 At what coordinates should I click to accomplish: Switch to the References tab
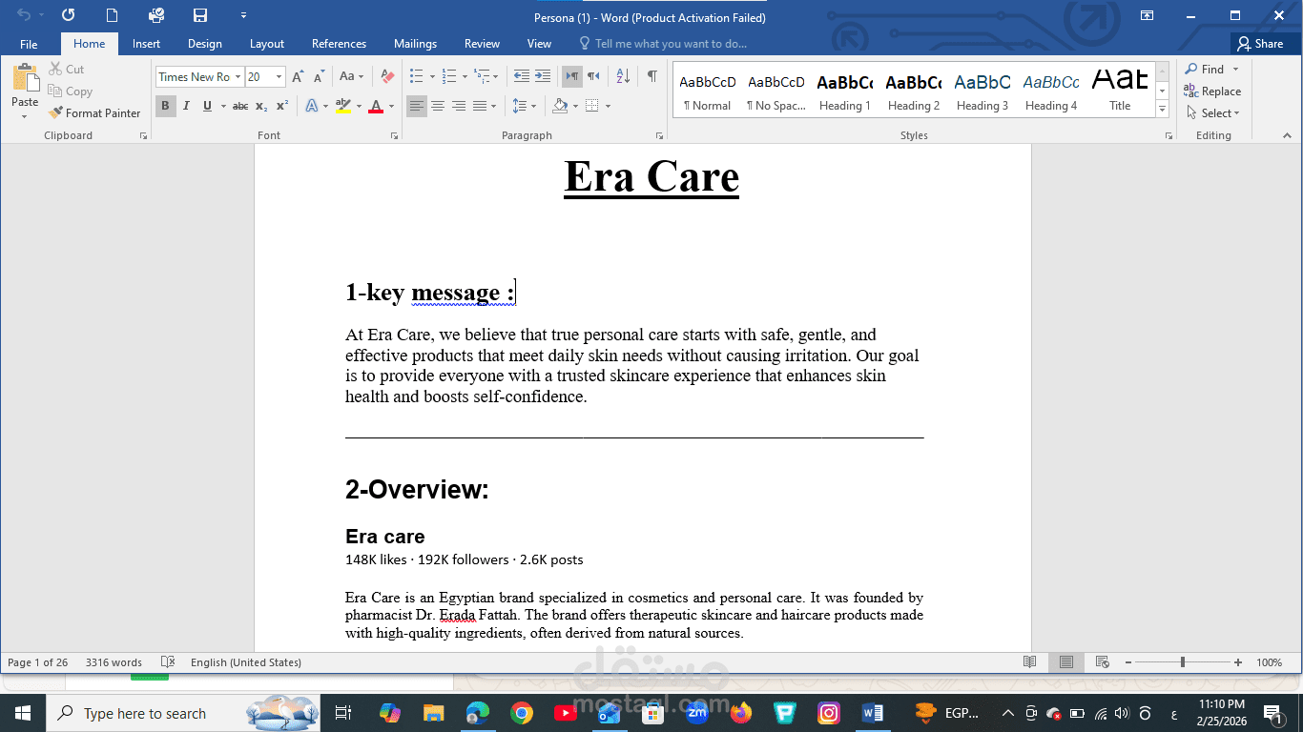tap(339, 44)
